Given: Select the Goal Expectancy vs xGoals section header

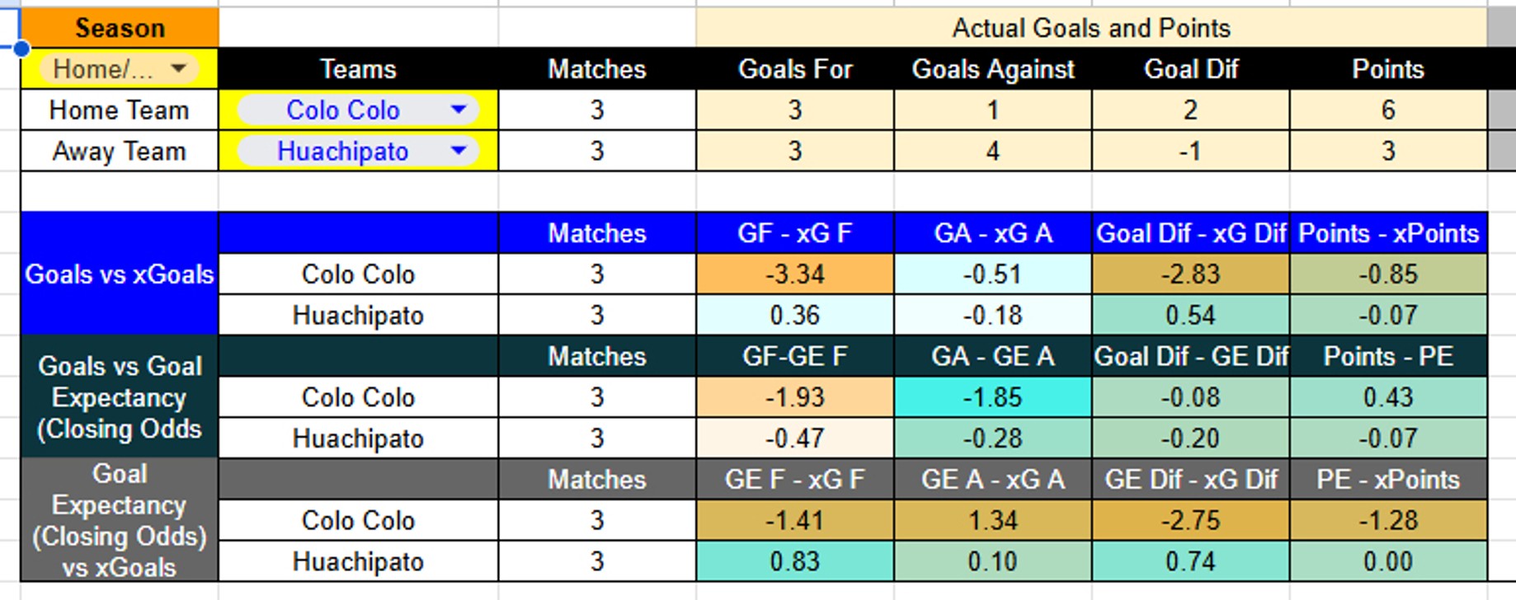Looking at the screenshot, I should coord(119,520).
